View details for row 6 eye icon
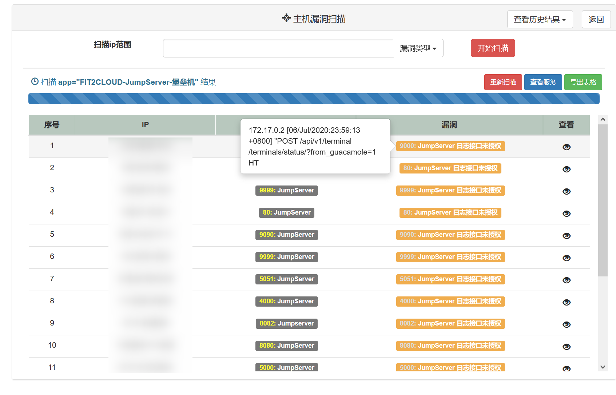 click(x=566, y=258)
